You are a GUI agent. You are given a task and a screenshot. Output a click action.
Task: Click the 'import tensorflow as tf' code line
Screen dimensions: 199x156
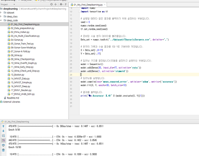tap(94, 11)
